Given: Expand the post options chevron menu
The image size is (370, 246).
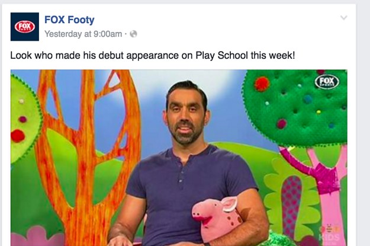Looking at the screenshot, I should tap(344, 18).
